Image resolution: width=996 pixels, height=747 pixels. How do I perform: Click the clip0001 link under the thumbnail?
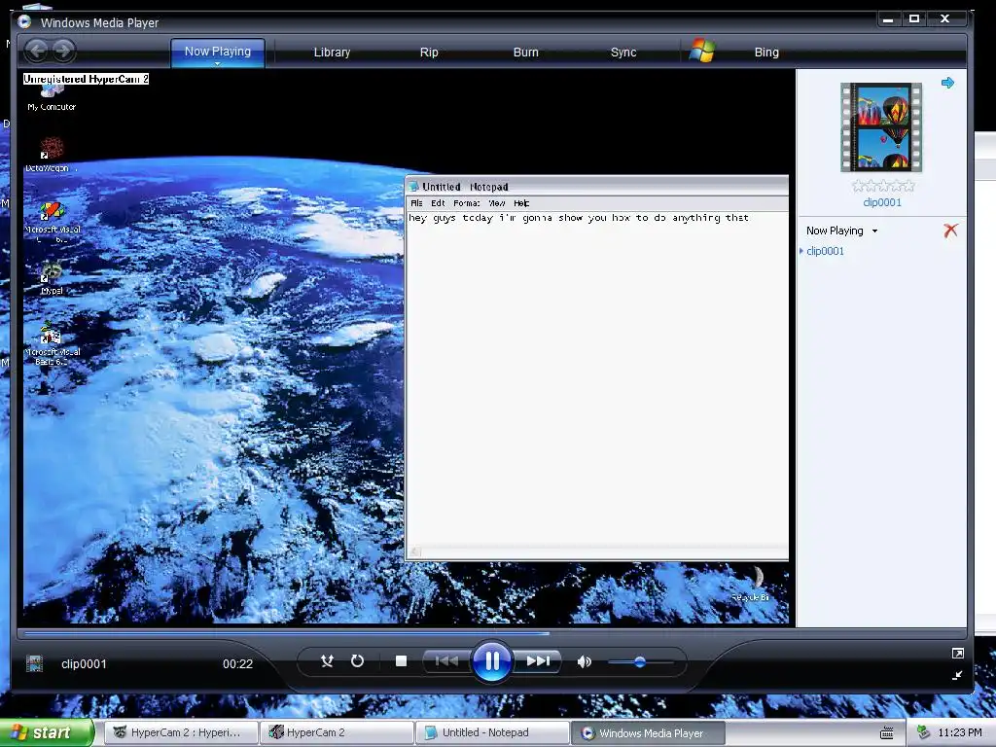[882, 202]
